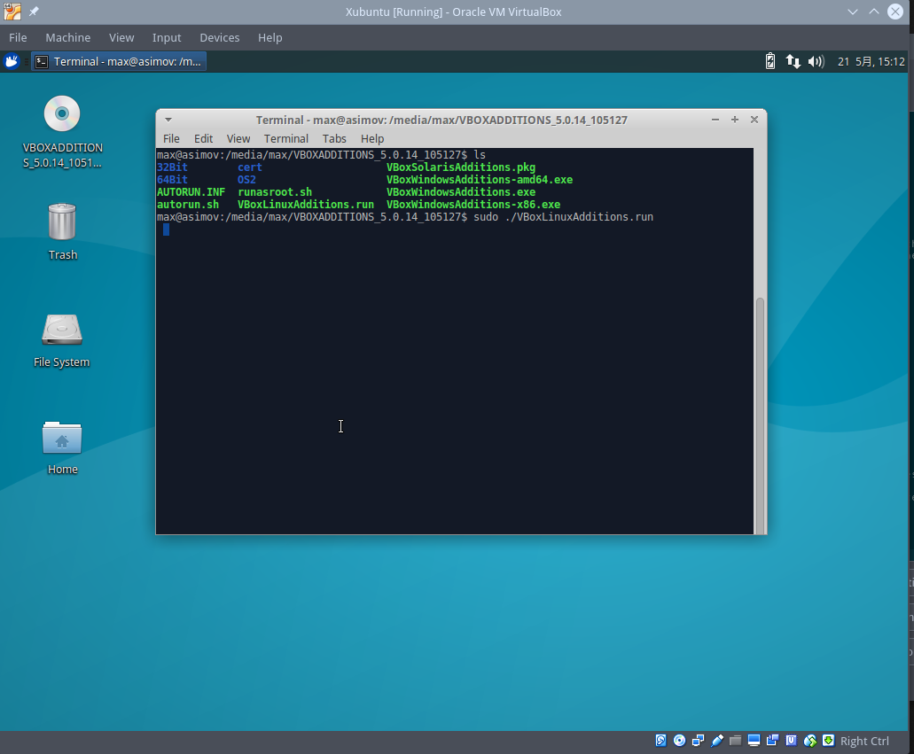Click VBoxSolarisAdditions.pkg in the listing
914x754 pixels.
tap(460, 167)
